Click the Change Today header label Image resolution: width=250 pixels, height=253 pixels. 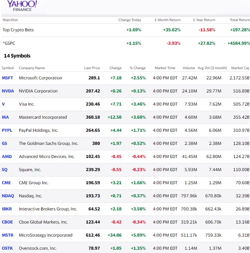coord(130,20)
